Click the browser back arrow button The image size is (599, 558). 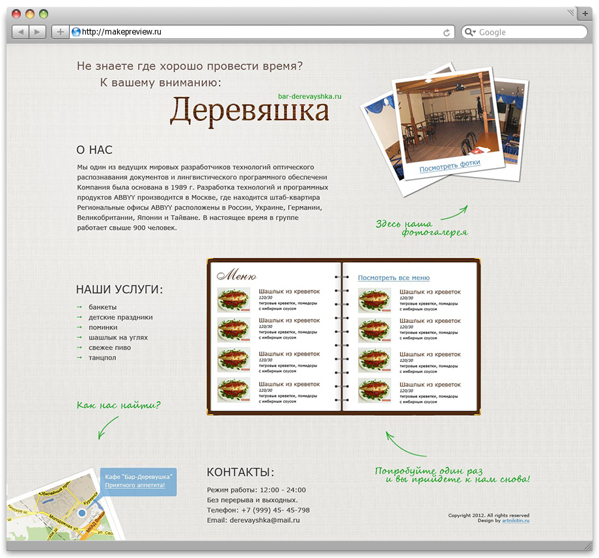(21, 32)
